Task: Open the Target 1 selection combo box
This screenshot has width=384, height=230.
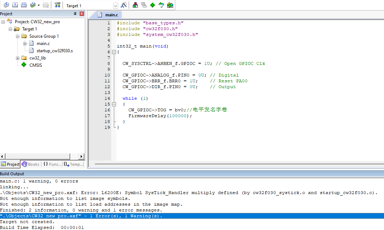Action: [92, 5]
